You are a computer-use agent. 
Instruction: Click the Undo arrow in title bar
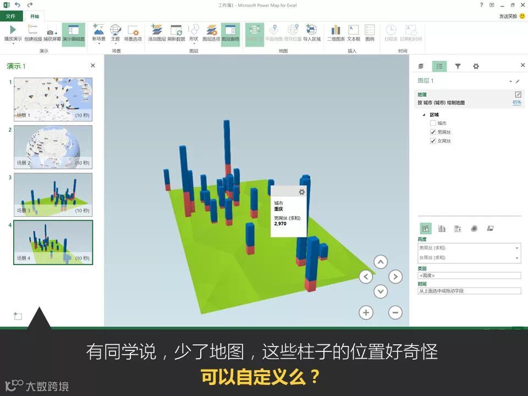click(x=18, y=5)
